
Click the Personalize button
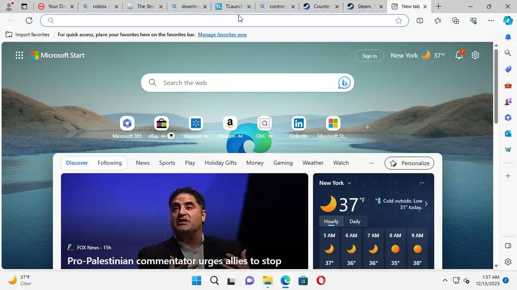409,163
